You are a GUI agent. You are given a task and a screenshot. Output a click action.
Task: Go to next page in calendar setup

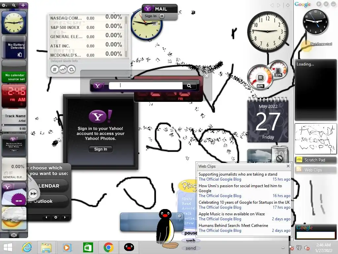tap(65, 217)
